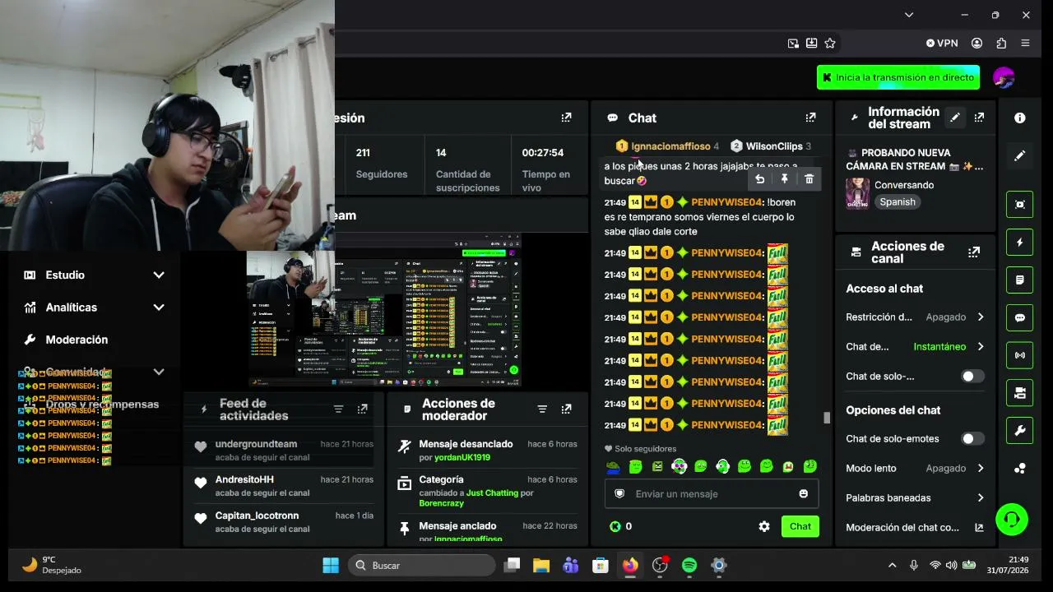Image resolution: width=1053 pixels, height=592 pixels.
Task: Open the Chat delay Instantáneo setting
Action: [915, 347]
